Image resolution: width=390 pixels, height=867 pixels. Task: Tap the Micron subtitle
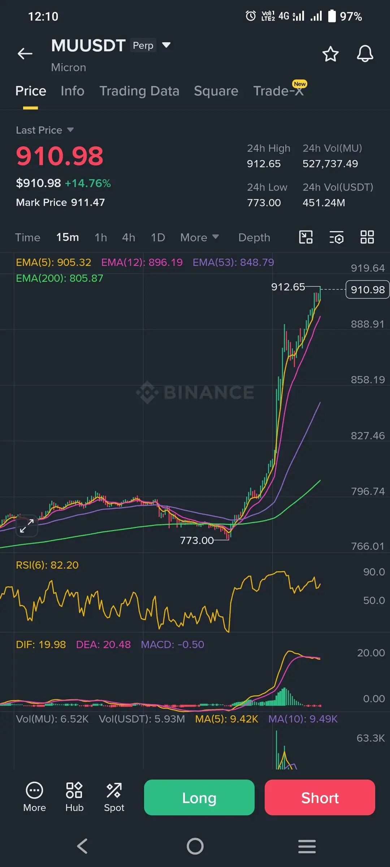click(69, 68)
